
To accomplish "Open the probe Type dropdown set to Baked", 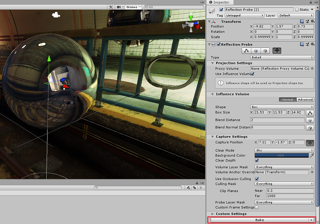I will 282,57.
